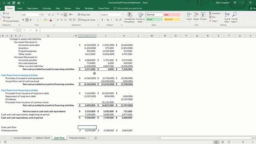This screenshot has height=144, width=256.
Task: Click the AutoSum button
Action: coord(215,13)
